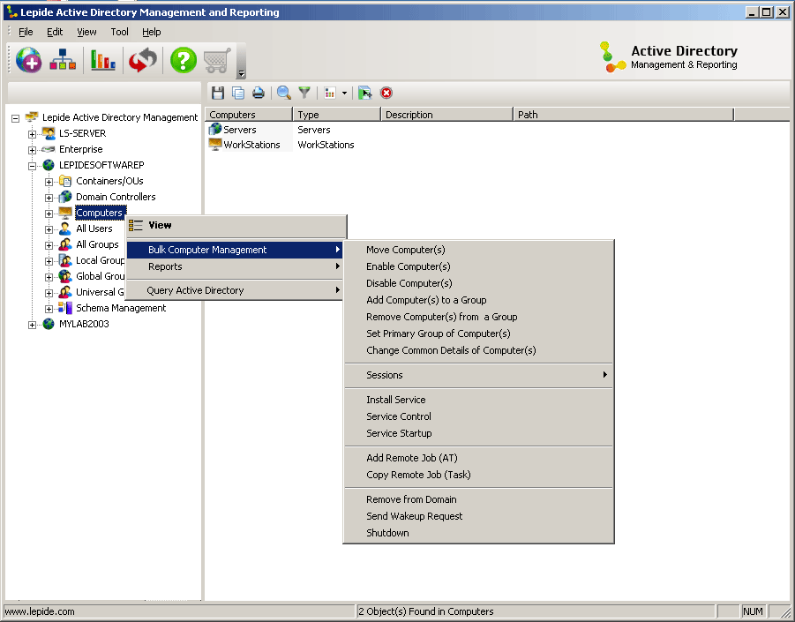Collapse the LEPIDESOFTWAREP domain node
Image resolution: width=795 pixels, height=622 pixels.
[x=32, y=166]
